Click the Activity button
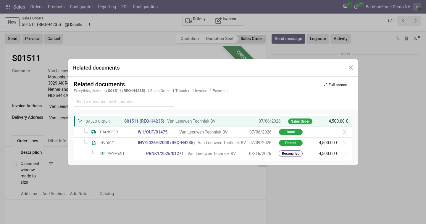 pyautogui.click(x=341, y=39)
